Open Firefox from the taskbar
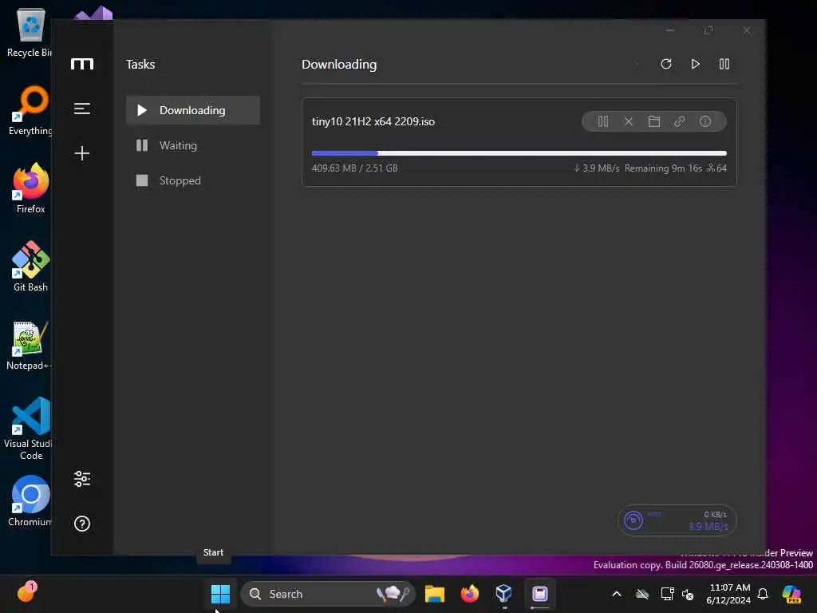817x613 pixels. [x=469, y=594]
